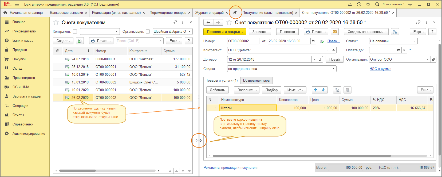442x177 pixels.
Task: Expand the Статус dropdown
Action: tap(415, 41)
